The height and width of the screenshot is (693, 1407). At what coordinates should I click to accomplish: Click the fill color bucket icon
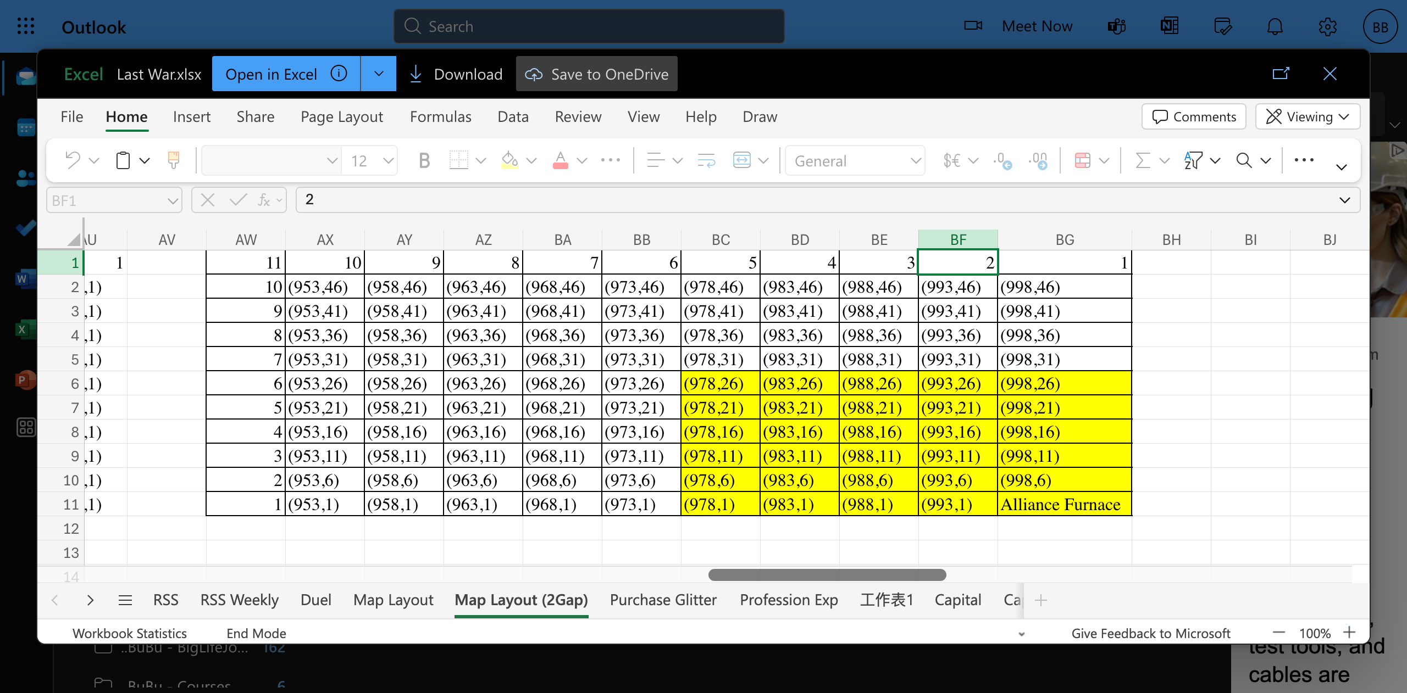509,160
